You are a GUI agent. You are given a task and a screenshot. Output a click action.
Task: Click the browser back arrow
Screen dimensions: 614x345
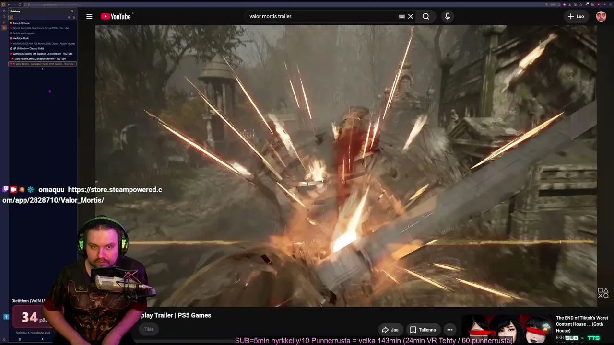point(9,4)
